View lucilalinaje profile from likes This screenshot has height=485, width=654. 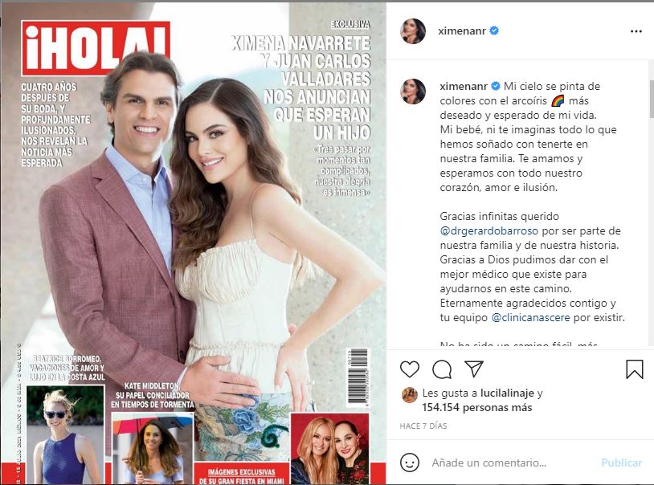[507, 393]
